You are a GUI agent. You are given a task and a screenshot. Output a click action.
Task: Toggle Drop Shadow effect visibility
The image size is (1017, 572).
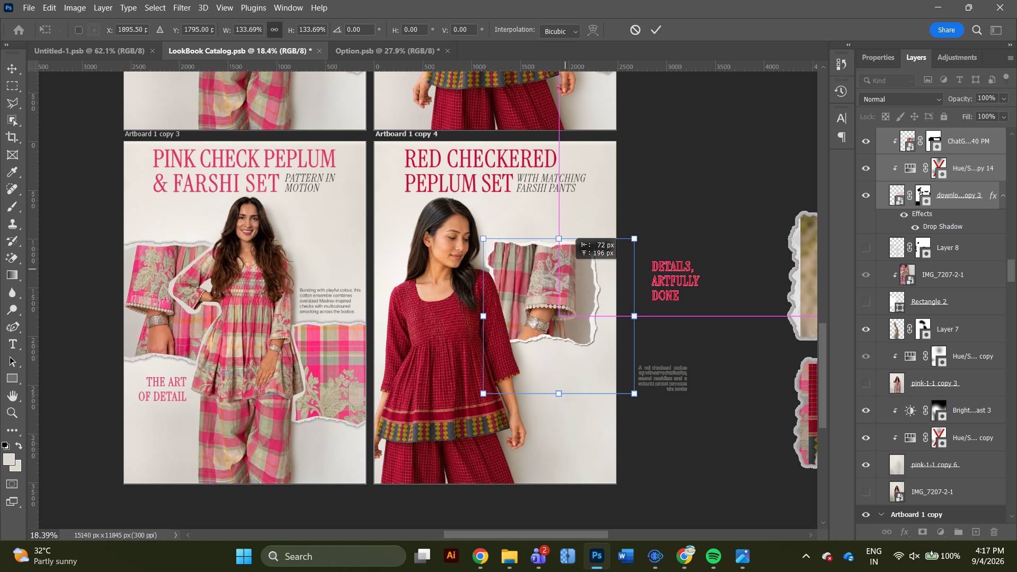click(x=915, y=227)
